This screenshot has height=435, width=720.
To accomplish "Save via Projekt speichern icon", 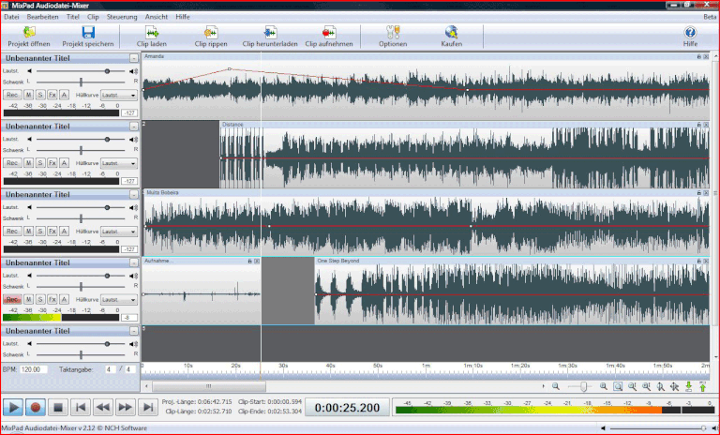I will pyautogui.click(x=88, y=37).
